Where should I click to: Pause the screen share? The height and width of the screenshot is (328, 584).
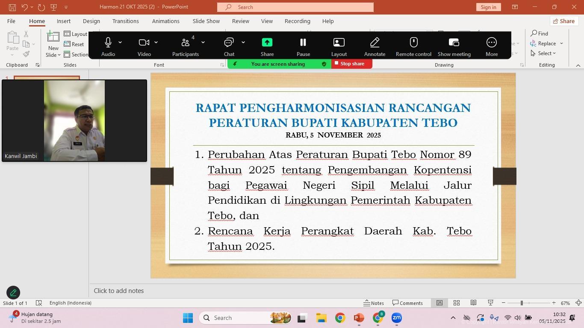pyautogui.click(x=303, y=43)
